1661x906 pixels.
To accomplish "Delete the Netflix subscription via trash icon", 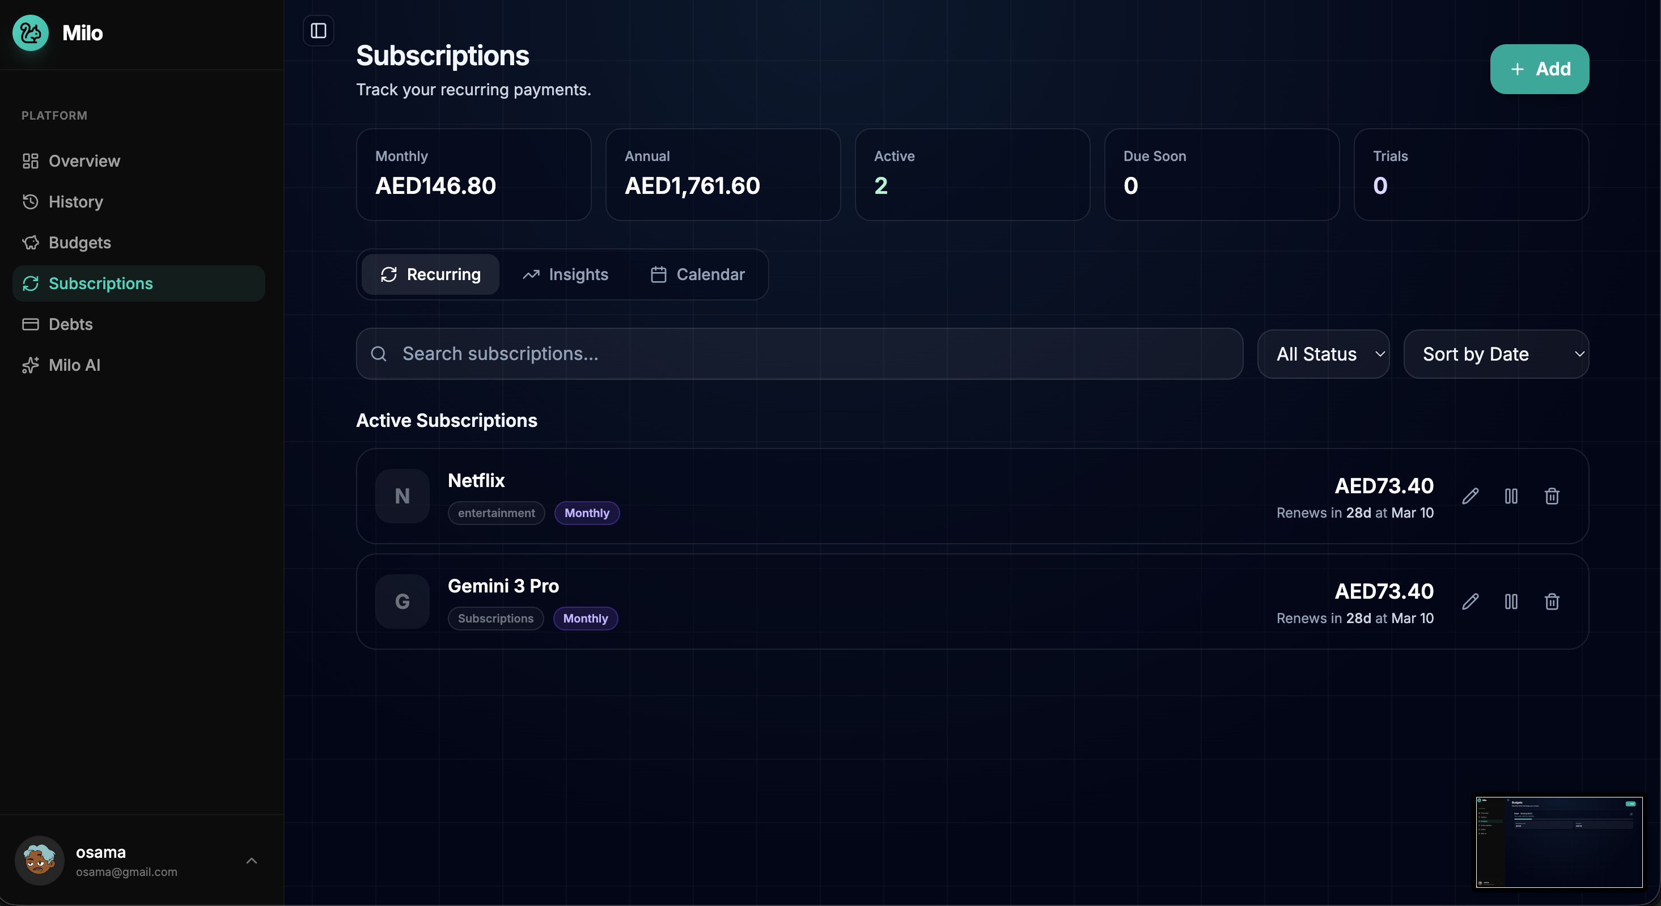I will click(x=1552, y=496).
